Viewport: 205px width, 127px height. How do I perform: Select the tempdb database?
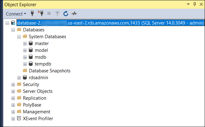[x=43, y=64]
